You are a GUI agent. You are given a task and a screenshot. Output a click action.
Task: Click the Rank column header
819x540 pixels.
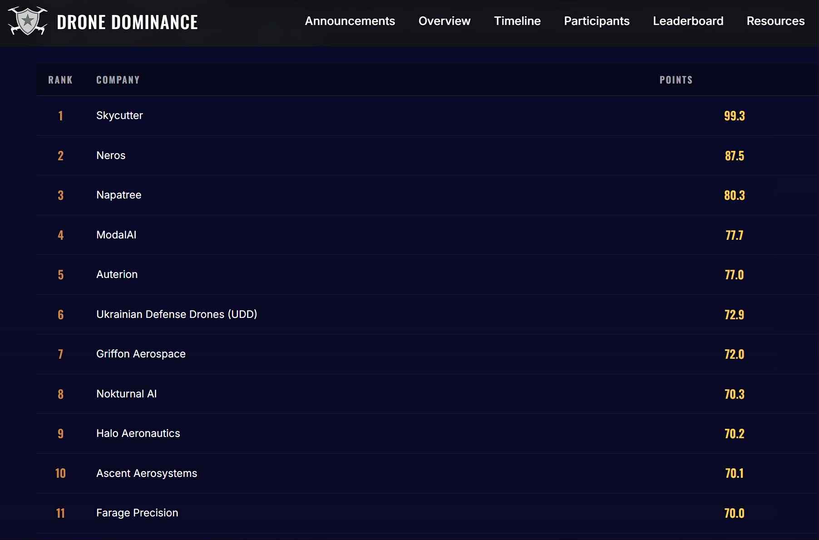tap(60, 80)
